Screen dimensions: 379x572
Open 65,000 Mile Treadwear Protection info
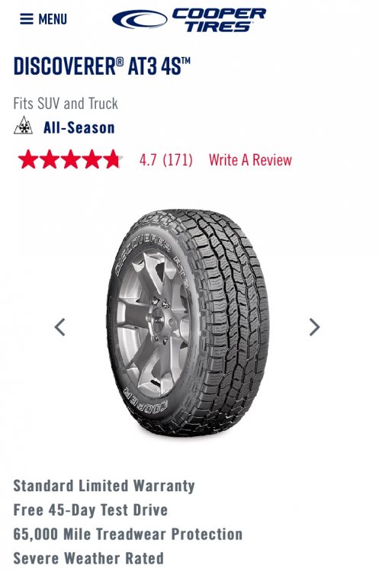point(128,534)
